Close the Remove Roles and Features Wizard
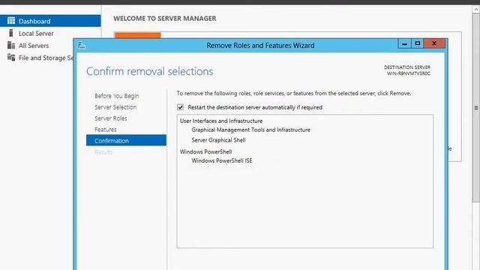This screenshot has width=480, height=270. point(434,43)
